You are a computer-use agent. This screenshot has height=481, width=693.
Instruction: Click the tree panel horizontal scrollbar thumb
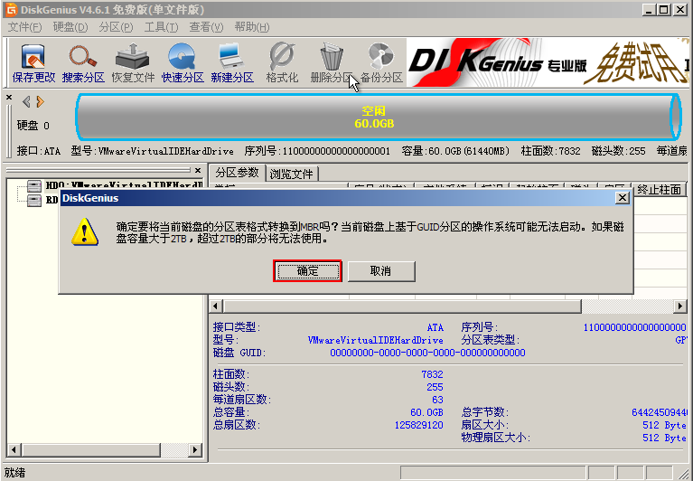(x=90, y=450)
